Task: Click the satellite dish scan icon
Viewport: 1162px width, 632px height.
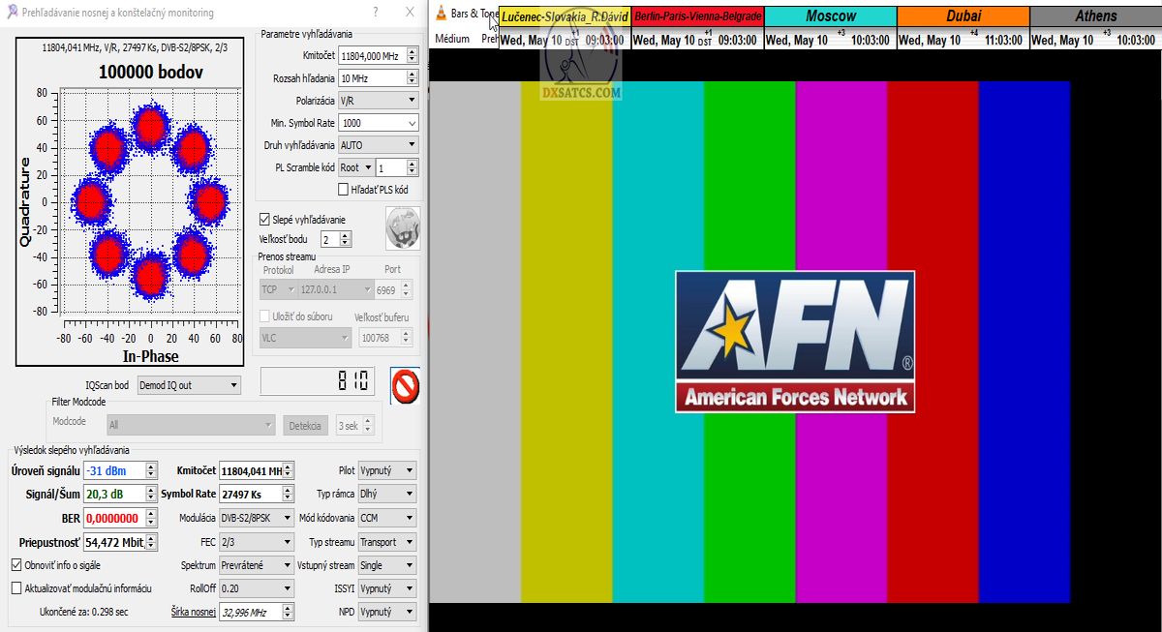Action: coord(402,227)
